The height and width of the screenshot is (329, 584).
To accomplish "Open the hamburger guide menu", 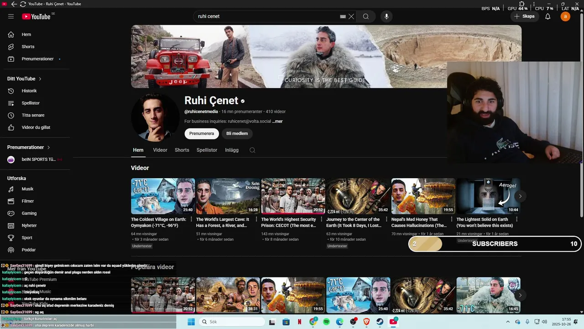I will tap(11, 16).
